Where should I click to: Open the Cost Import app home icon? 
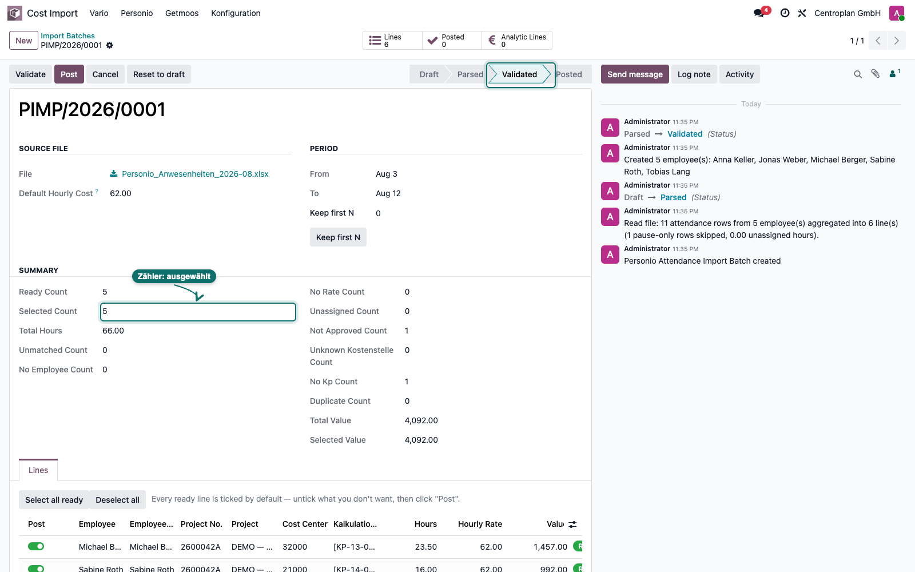point(15,13)
